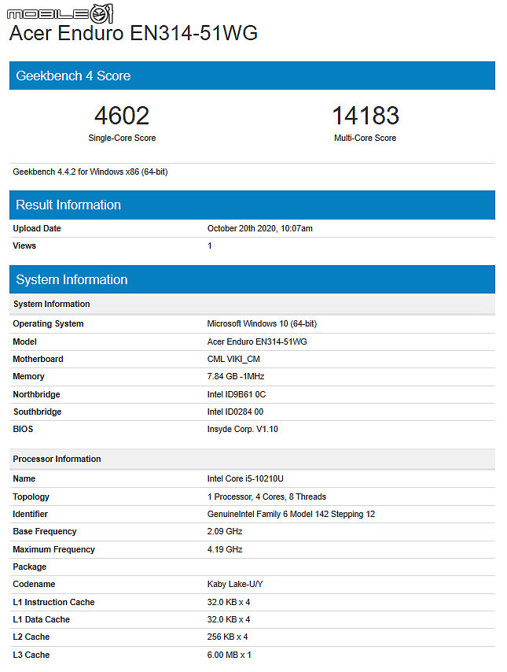Click the Package label
This screenshot has height=672, width=507.
30,567
